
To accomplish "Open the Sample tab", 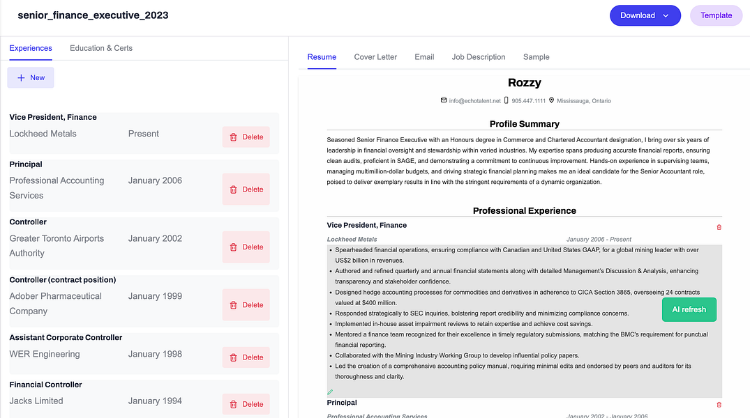I will (x=536, y=57).
